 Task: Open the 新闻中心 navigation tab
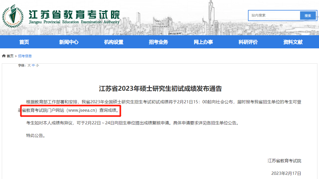tap(69, 42)
